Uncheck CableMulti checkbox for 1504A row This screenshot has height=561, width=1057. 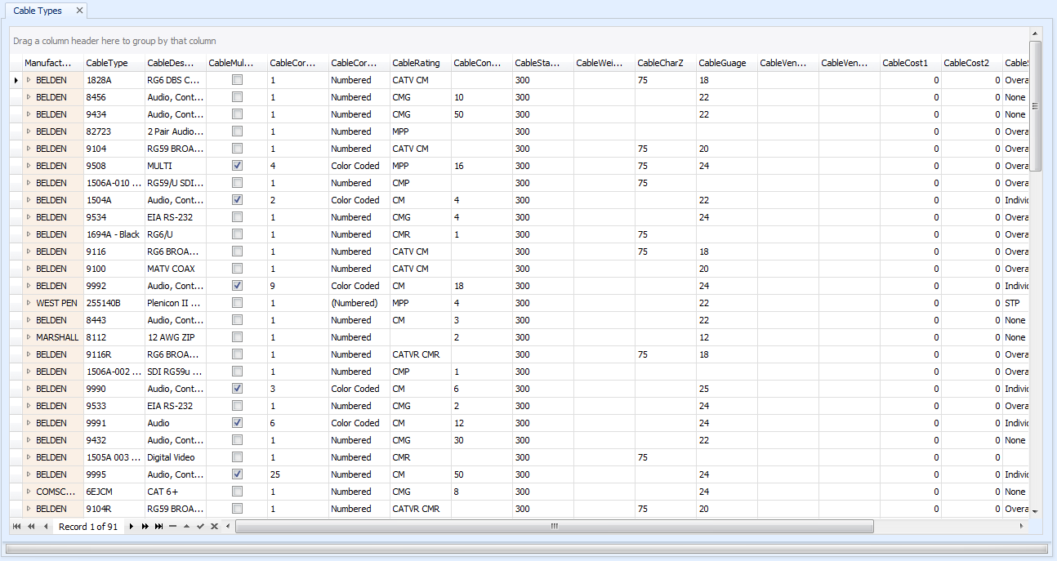coord(237,200)
